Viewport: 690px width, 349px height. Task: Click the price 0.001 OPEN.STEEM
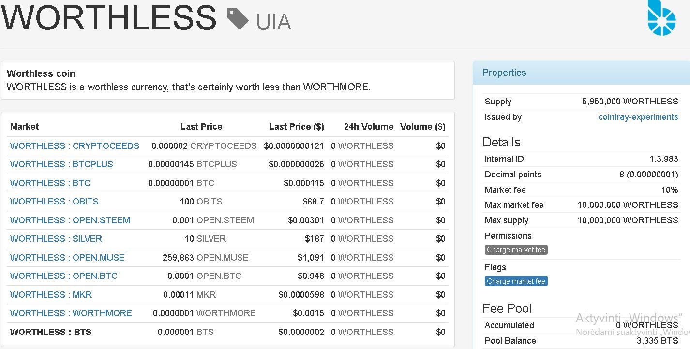pyautogui.click(x=213, y=220)
